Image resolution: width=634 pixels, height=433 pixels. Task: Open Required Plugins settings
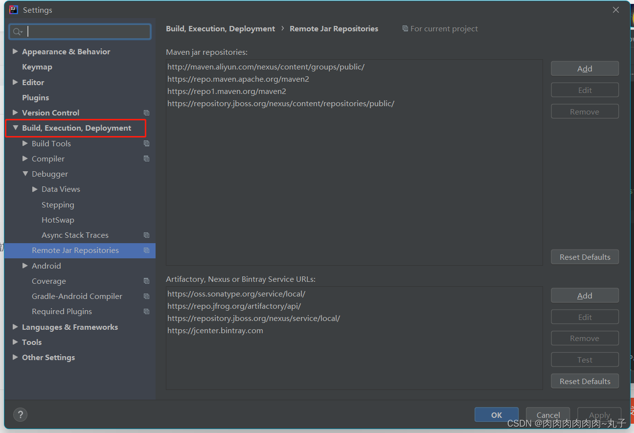(62, 312)
